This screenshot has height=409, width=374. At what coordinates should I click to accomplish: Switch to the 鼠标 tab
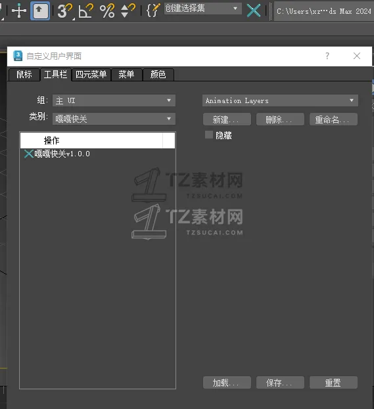click(x=24, y=75)
